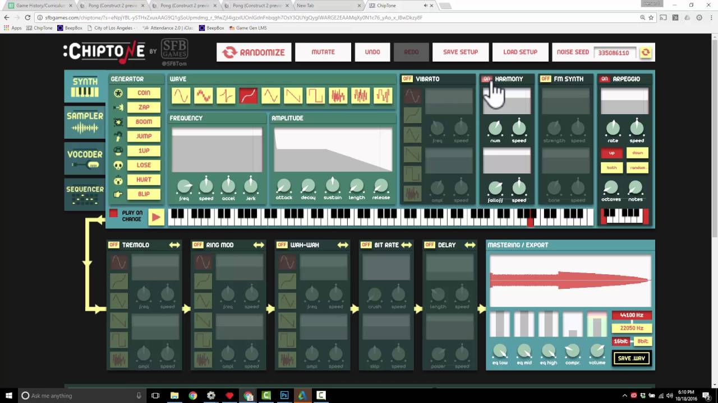Turn on the Delay effect
The image size is (718, 403).
pos(430,245)
